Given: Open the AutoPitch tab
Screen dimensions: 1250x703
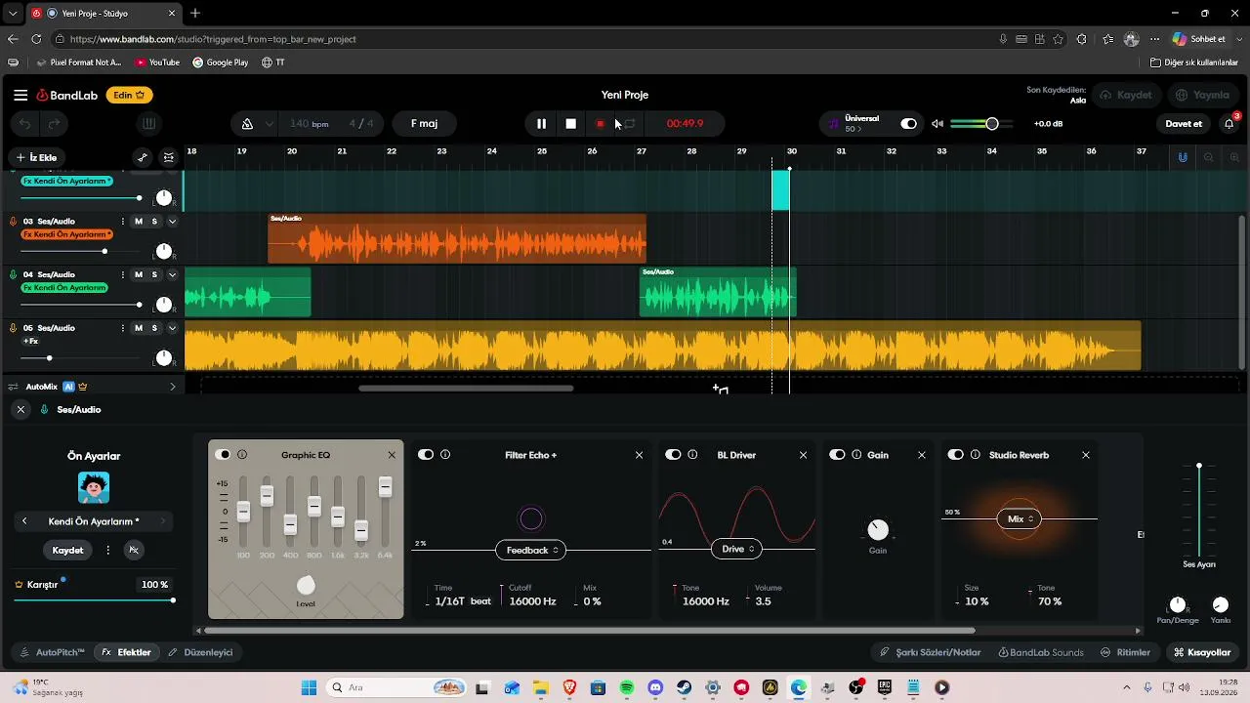Looking at the screenshot, I should 53,652.
